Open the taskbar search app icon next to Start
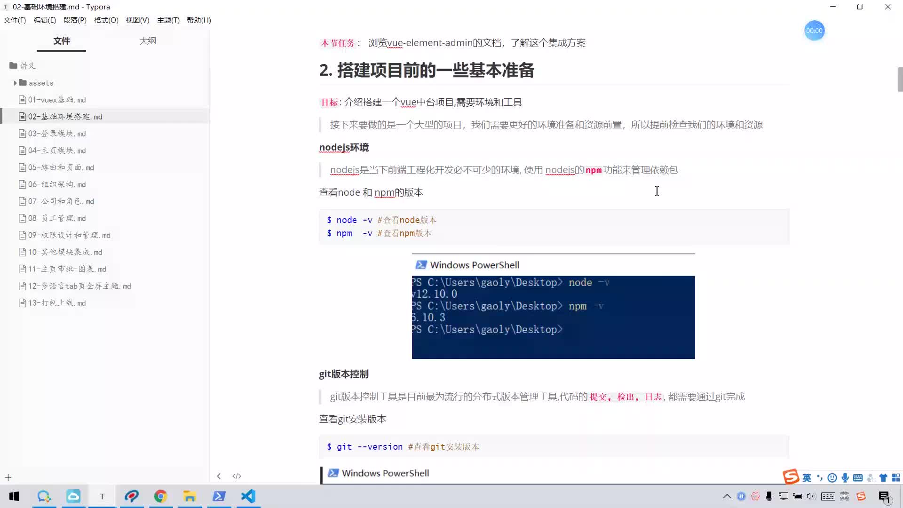903x508 pixels. (x=44, y=496)
